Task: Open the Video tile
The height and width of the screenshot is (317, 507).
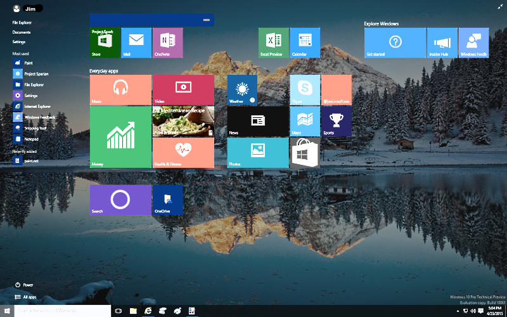Action: pos(183,90)
